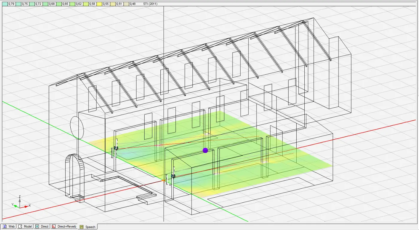The image size is (419, 230).
Task: Click the 0,68 legend color swatch
Action: click(x=45, y=4)
